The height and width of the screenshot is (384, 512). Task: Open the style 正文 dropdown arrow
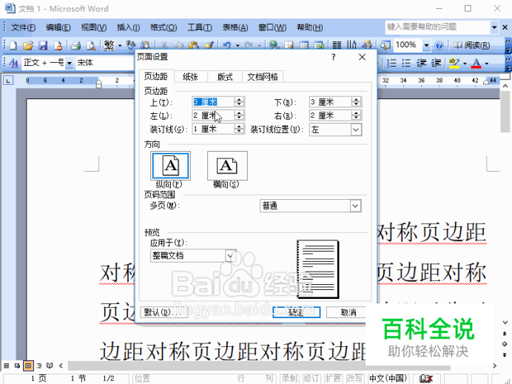(x=70, y=63)
